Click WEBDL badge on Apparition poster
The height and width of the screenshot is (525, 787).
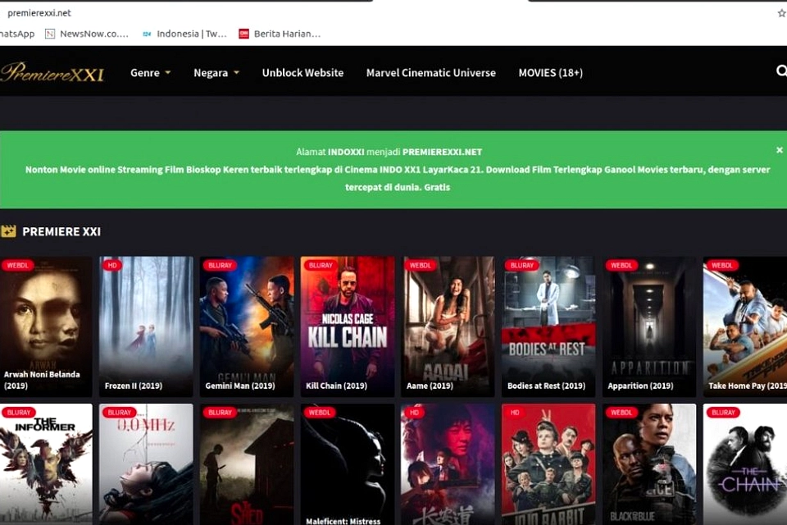621,265
